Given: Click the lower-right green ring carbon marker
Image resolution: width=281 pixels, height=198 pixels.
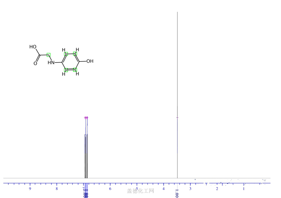Looking at the screenshot, I should pos(75,70).
